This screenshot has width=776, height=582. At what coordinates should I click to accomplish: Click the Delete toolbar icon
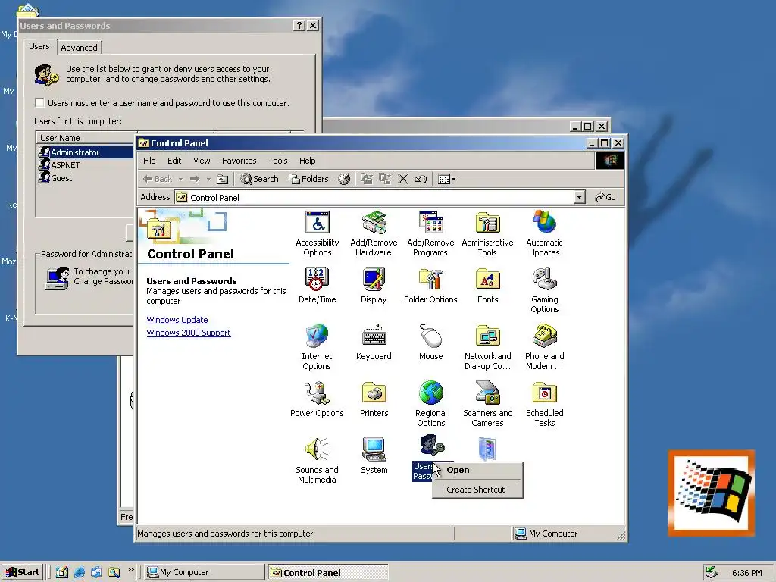(x=403, y=179)
